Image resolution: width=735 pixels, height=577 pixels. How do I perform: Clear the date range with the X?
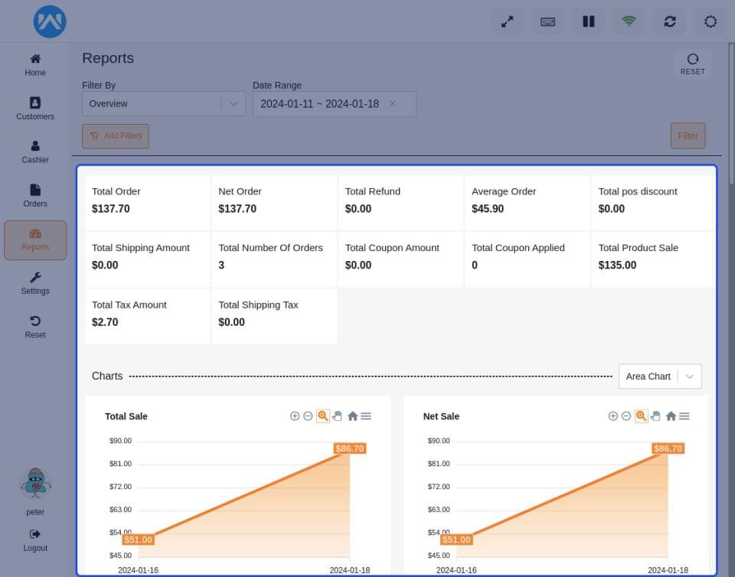392,104
